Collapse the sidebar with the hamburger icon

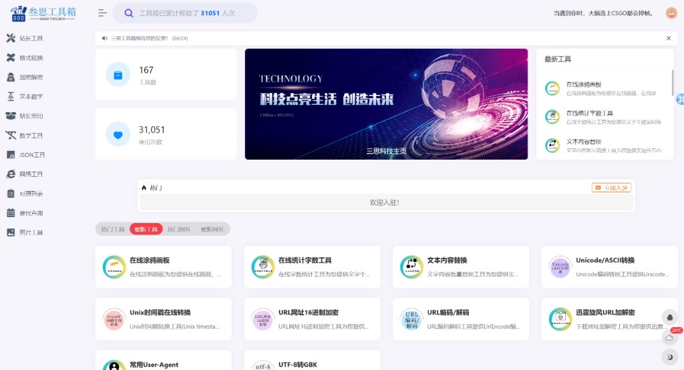[x=102, y=13]
